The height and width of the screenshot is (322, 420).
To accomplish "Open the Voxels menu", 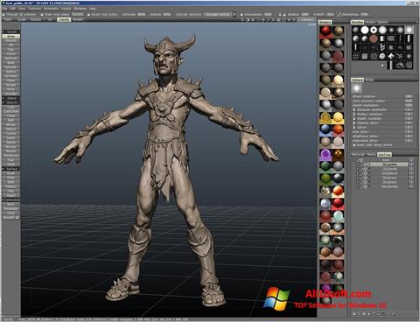I will point(66,9).
